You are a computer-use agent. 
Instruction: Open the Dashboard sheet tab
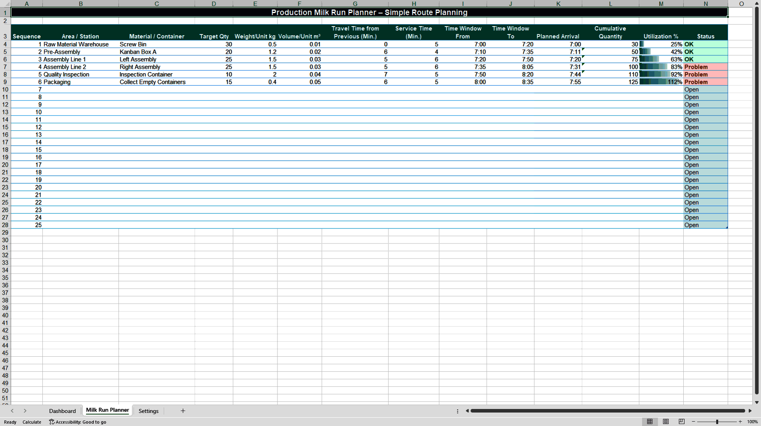[62, 411]
